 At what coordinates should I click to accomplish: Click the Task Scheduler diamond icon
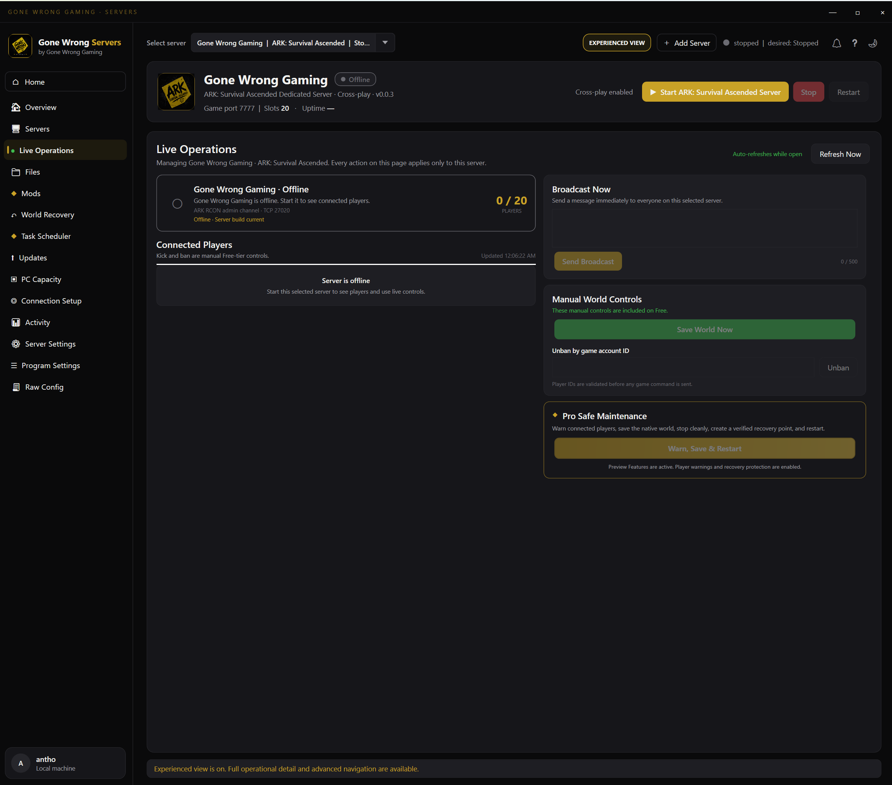14,236
